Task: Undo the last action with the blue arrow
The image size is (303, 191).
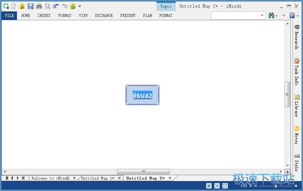Action: click(56, 6)
